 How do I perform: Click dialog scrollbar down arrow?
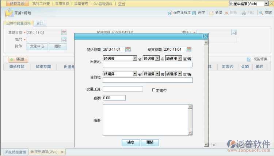(206, 145)
